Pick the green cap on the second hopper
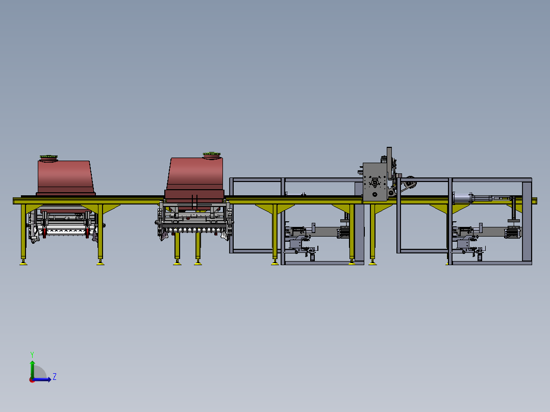Image resolution: width=550 pixels, height=412 pixels. coord(212,154)
